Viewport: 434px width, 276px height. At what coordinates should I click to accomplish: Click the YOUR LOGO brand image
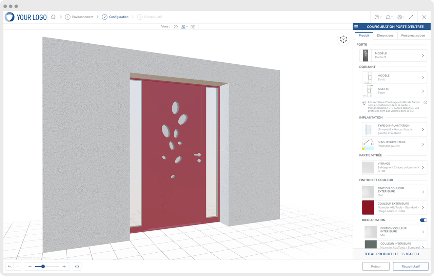(x=26, y=17)
